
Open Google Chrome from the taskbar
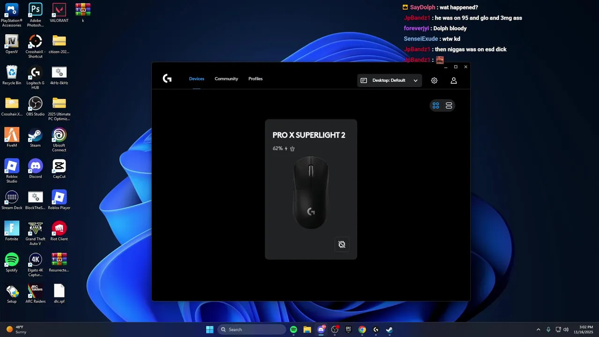click(x=362, y=330)
